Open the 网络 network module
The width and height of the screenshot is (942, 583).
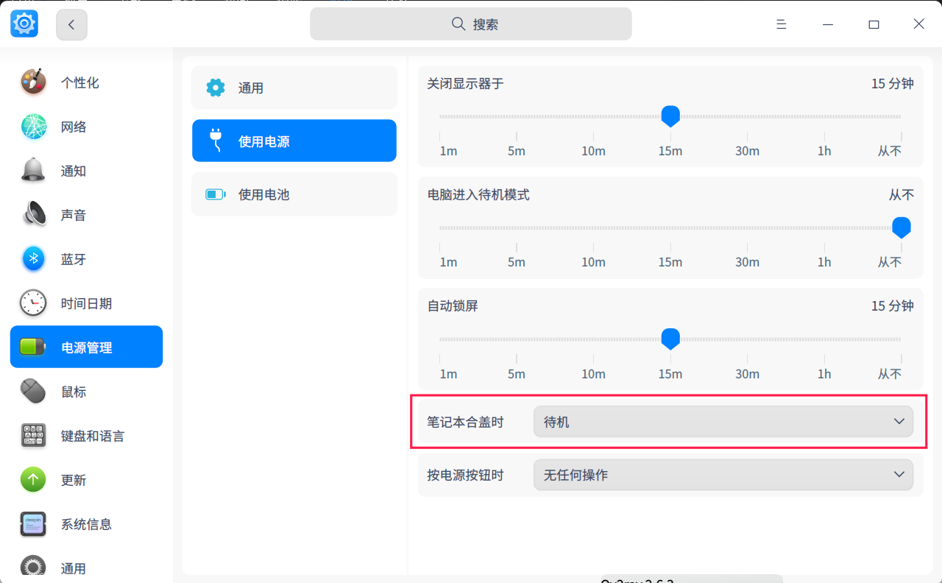point(86,127)
